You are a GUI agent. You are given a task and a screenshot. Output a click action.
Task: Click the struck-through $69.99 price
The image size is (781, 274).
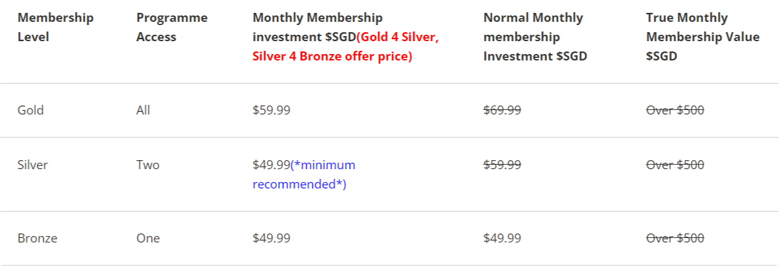[502, 110]
